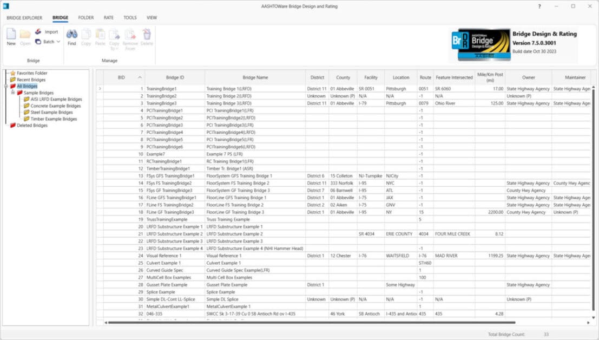Sort by the Facility column header
This screenshot has width=599, height=340.
371,77
